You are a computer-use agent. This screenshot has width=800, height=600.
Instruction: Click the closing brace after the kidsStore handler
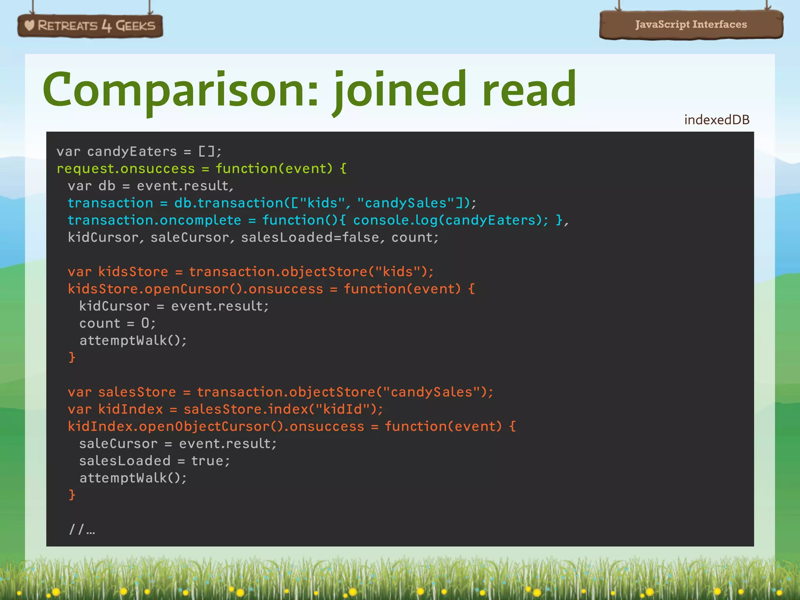tap(72, 357)
